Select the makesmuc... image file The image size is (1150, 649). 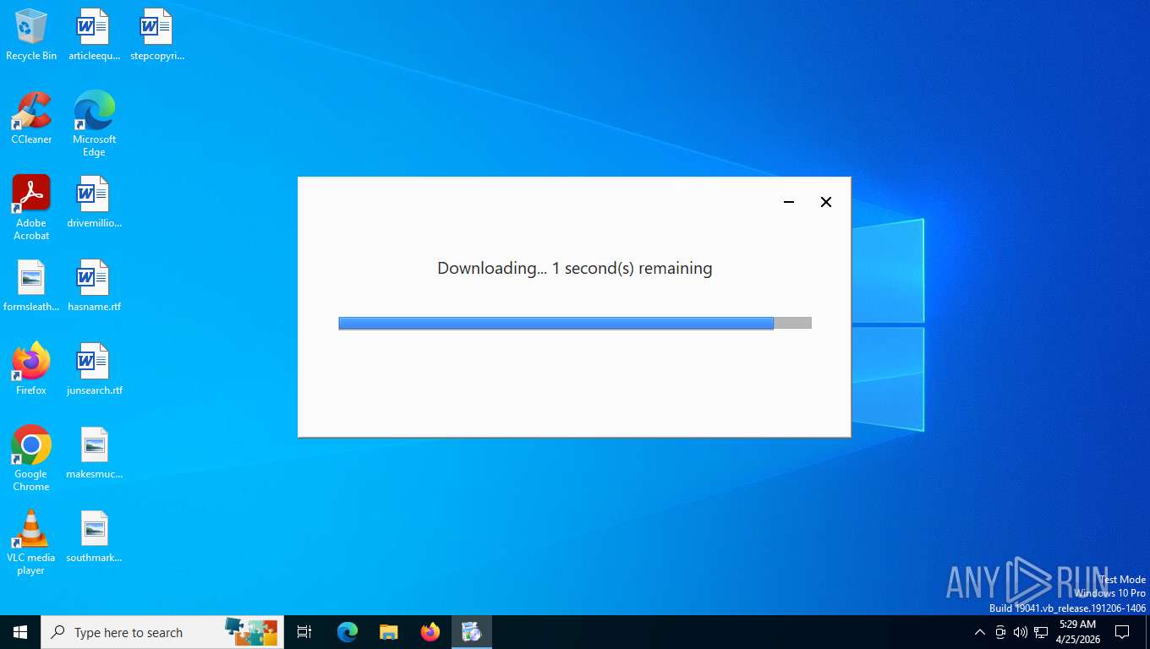(x=94, y=453)
